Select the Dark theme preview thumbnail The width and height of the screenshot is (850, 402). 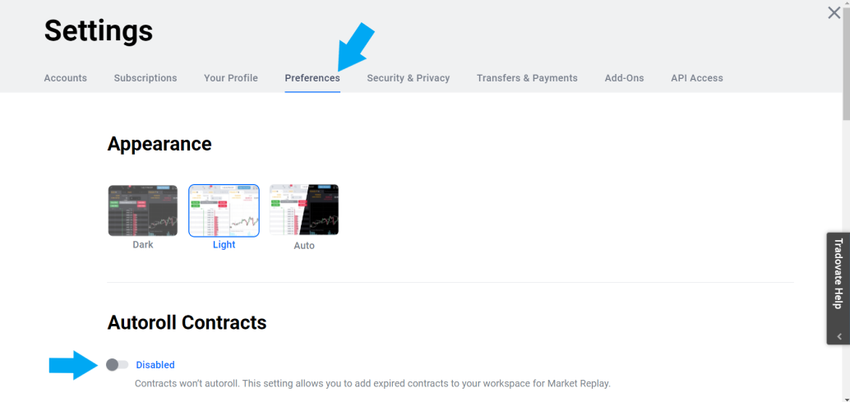tap(142, 210)
